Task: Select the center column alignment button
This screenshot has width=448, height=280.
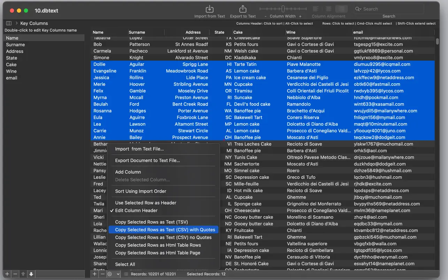Action: click(x=329, y=9)
